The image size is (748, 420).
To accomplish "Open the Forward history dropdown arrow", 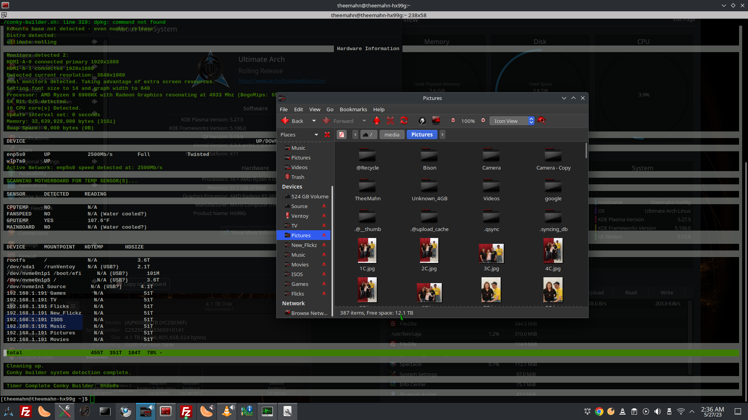I will pyautogui.click(x=364, y=121).
